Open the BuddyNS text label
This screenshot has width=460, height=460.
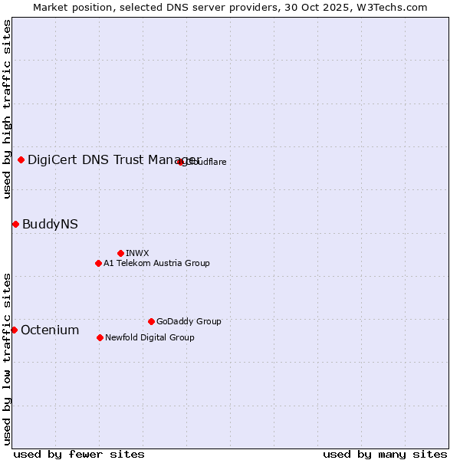pos(50,224)
